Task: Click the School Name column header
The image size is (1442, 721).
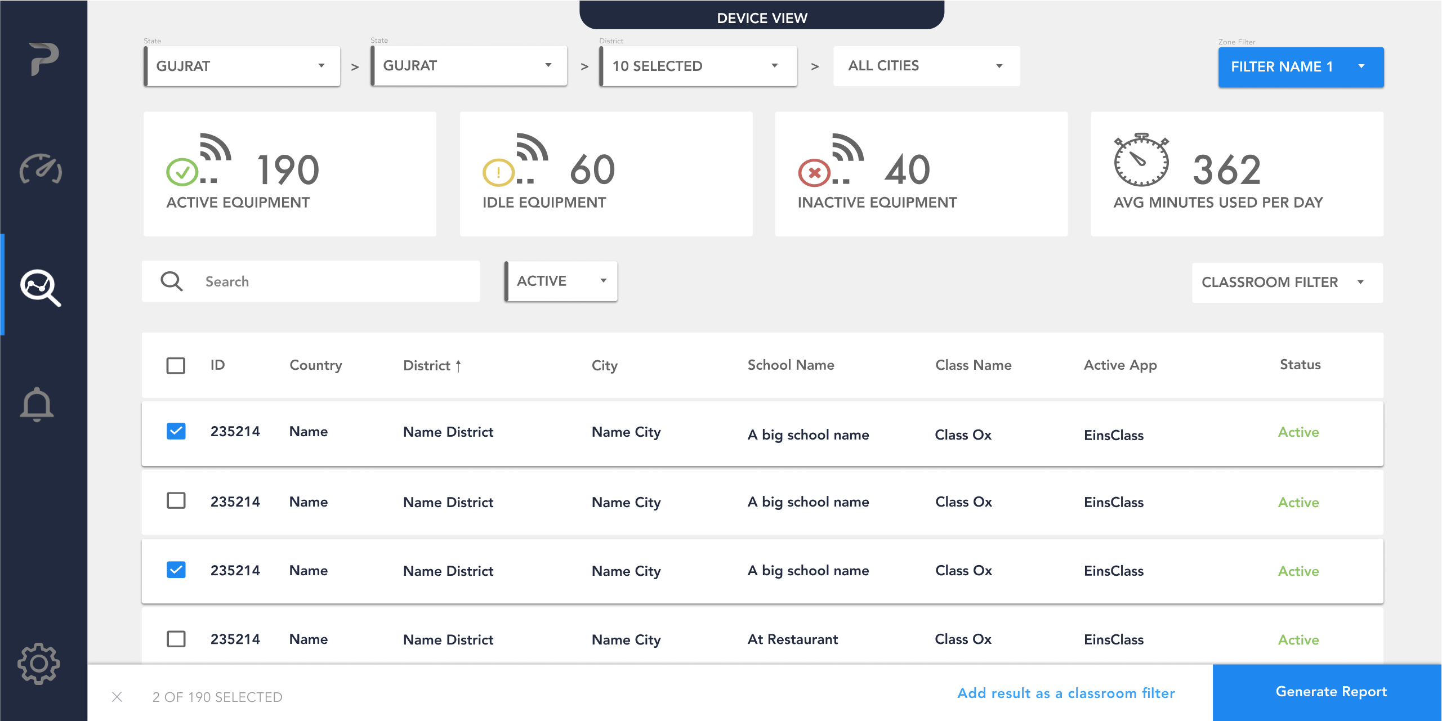Action: point(791,365)
